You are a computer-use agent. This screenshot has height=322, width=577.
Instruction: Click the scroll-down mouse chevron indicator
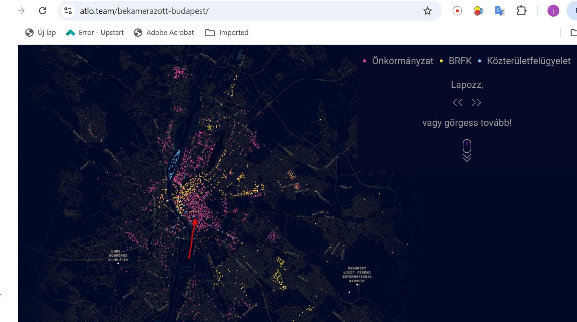[x=467, y=151]
